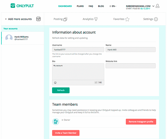
Task: Click the Settings gear icon
Action: 156,19
